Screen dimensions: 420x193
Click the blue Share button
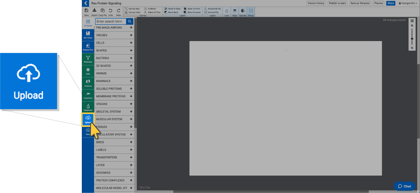click(391, 3)
